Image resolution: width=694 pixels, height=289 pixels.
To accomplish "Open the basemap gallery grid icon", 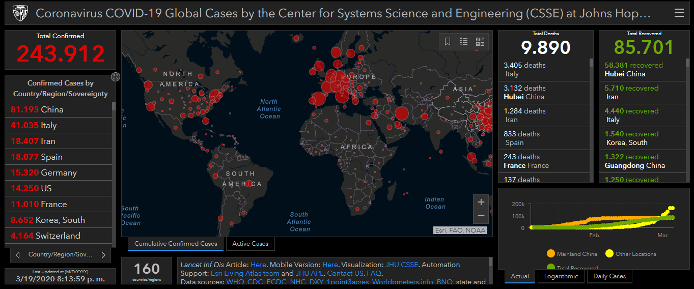I will 480,42.
